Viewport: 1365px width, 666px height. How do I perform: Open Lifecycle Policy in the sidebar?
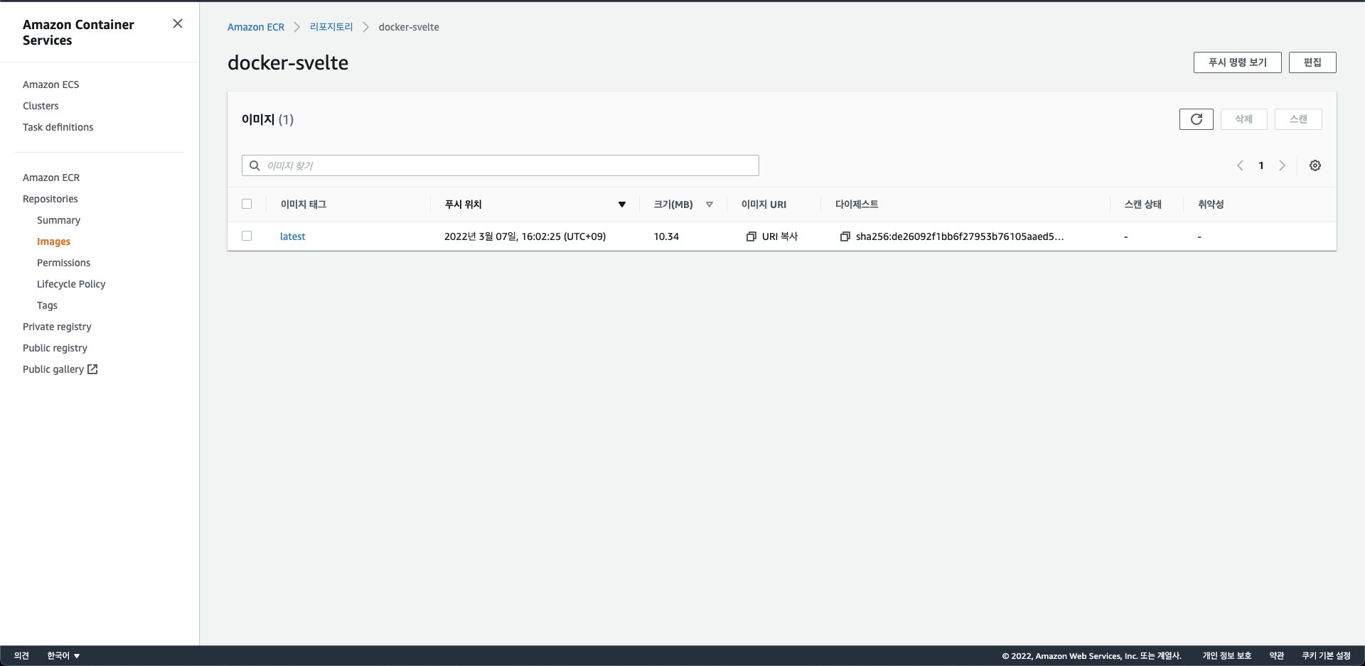71,284
